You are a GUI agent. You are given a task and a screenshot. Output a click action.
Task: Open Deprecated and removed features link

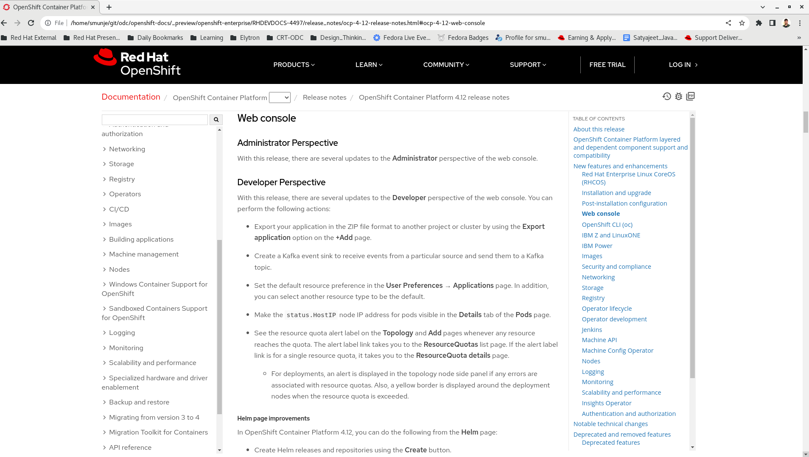622,435
